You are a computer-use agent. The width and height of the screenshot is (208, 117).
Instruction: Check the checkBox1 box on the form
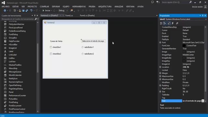click(51, 47)
